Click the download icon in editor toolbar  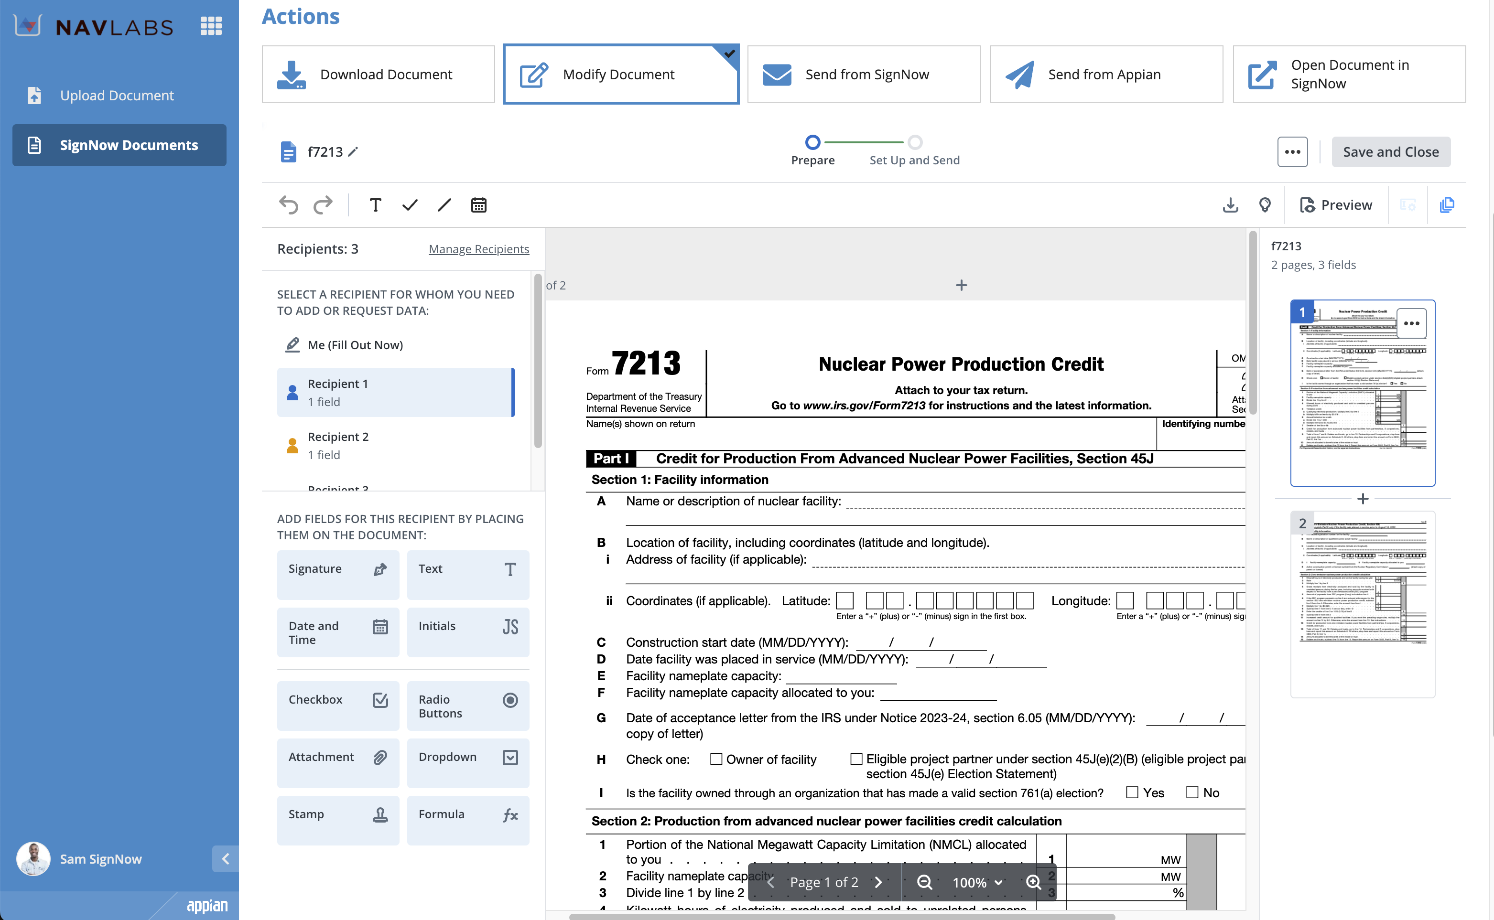coord(1230,205)
